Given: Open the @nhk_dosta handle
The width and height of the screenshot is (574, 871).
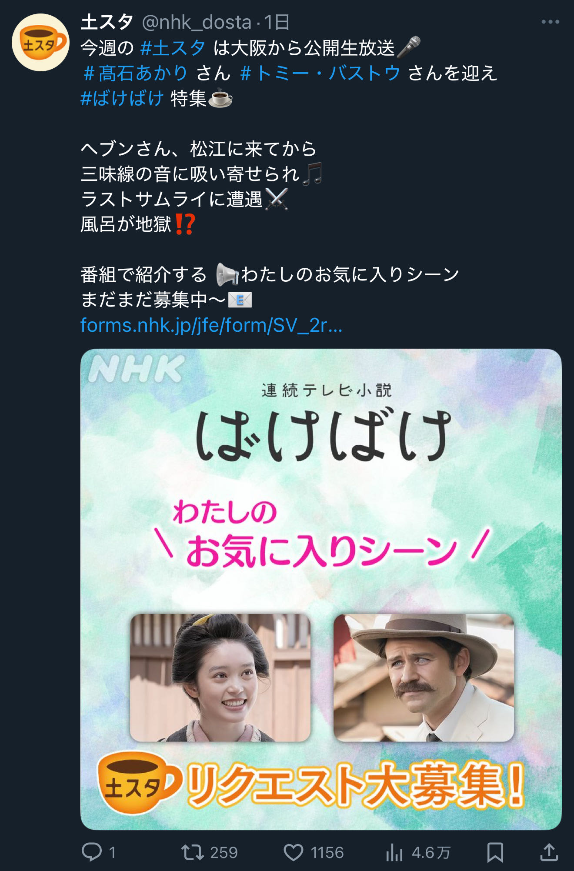Looking at the screenshot, I should pos(197,22).
